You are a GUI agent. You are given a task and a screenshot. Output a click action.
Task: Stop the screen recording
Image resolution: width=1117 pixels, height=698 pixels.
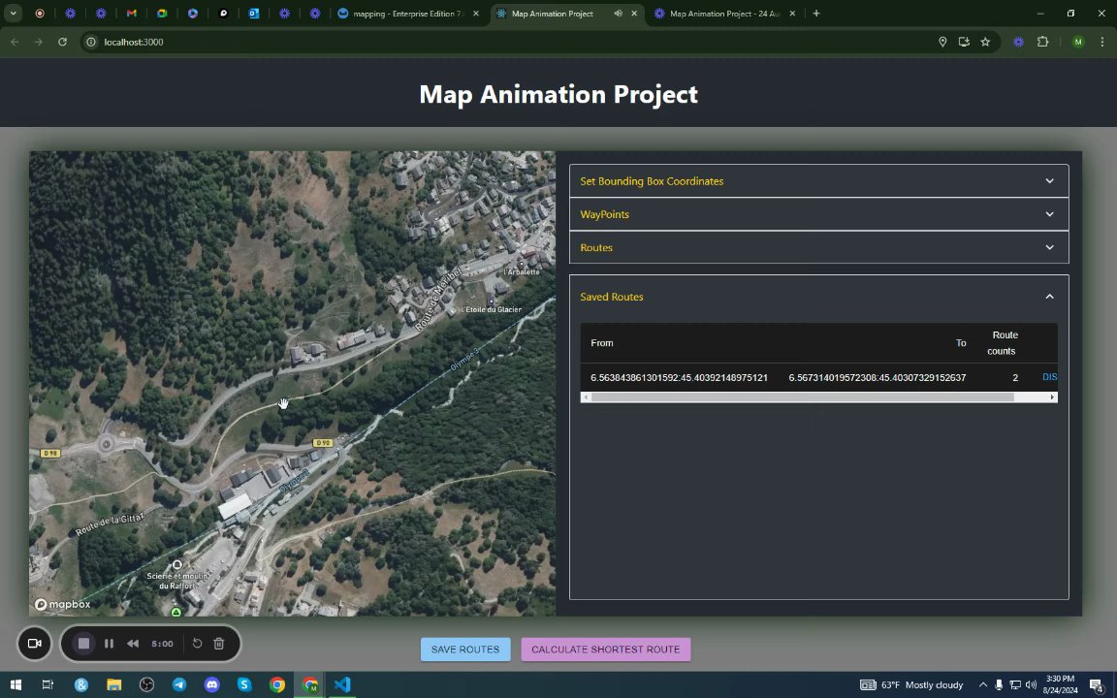click(83, 644)
